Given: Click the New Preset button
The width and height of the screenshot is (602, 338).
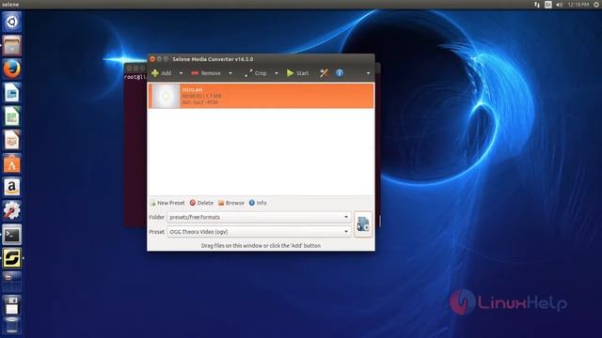Looking at the screenshot, I should click(x=167, y=203).
